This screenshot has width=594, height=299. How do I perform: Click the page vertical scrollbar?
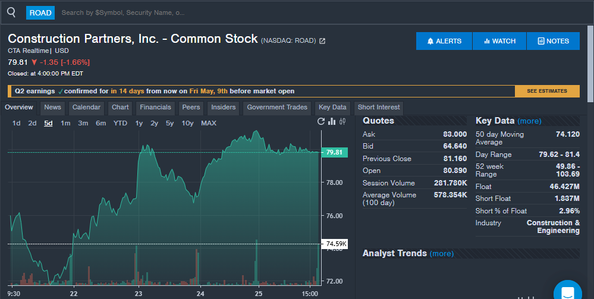590,64
